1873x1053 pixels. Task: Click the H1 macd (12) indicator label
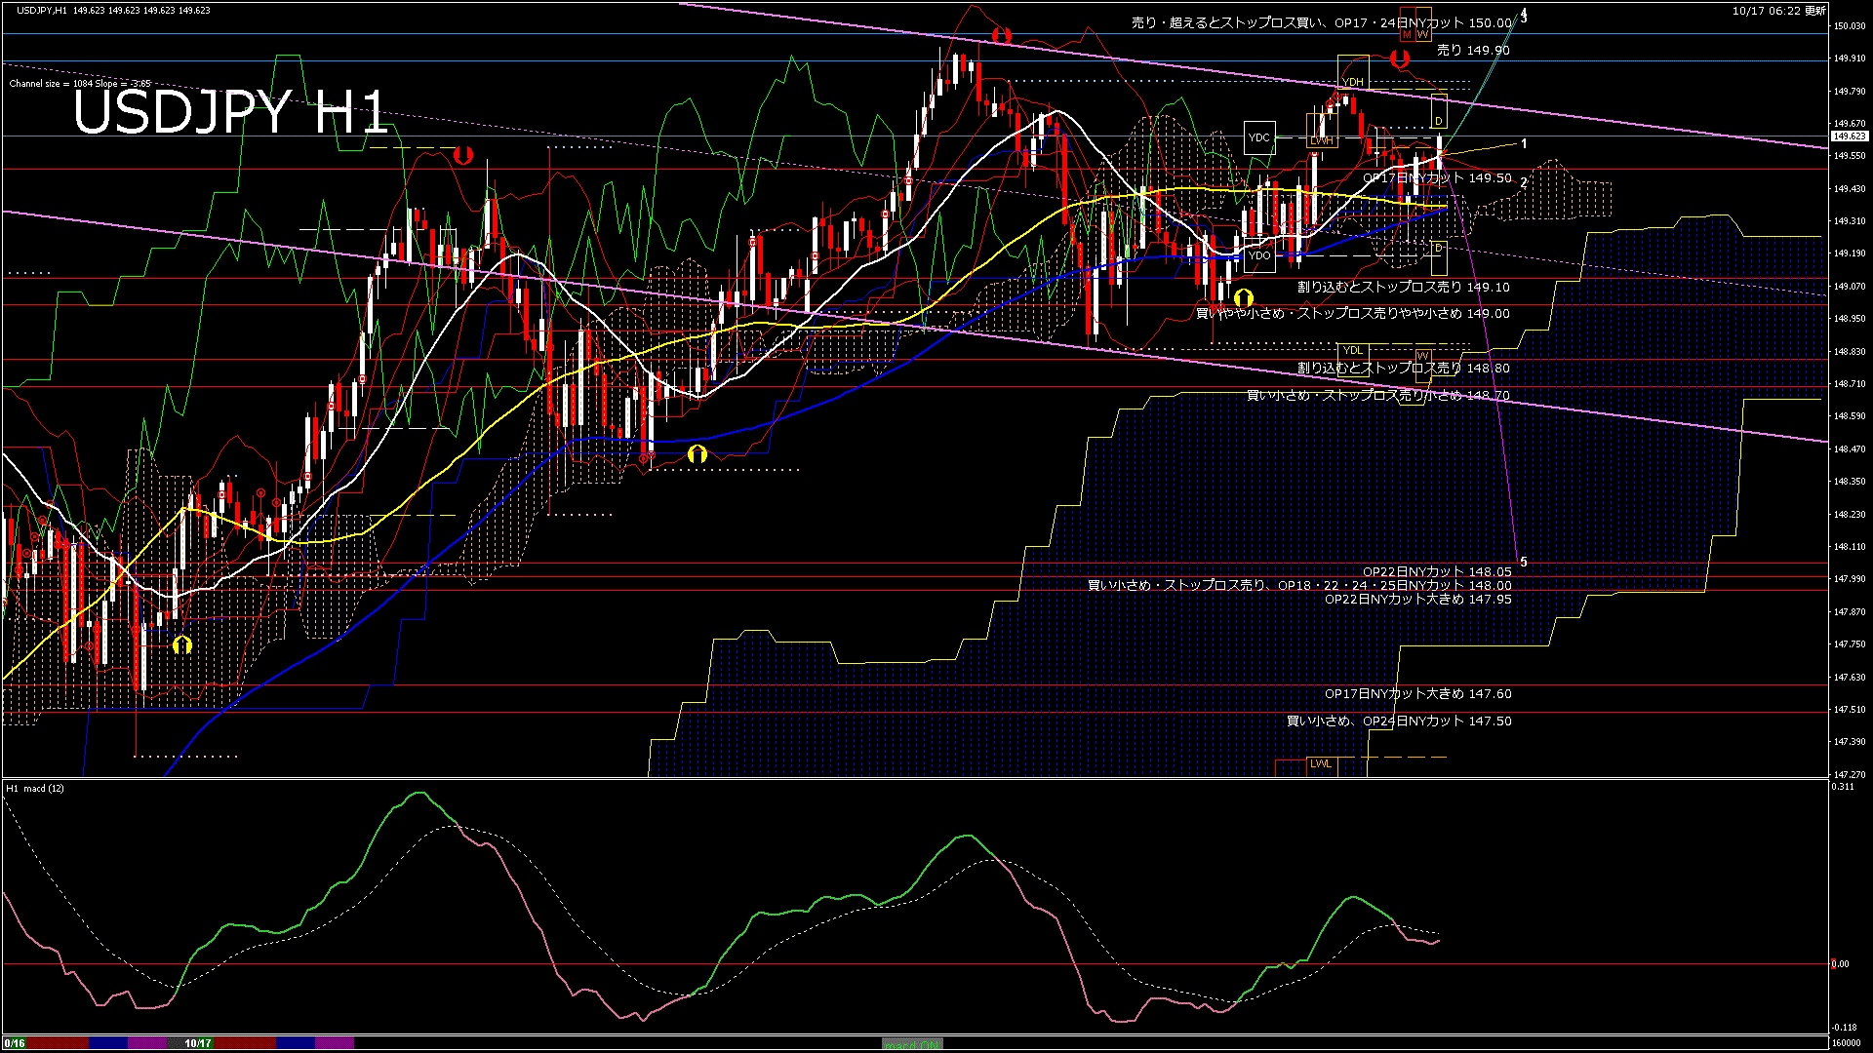tap(35, 788)
